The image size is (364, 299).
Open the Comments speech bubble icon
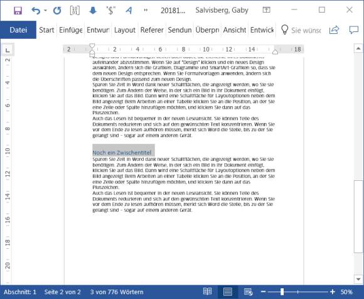pyautogui.click(x=354, y=30)
